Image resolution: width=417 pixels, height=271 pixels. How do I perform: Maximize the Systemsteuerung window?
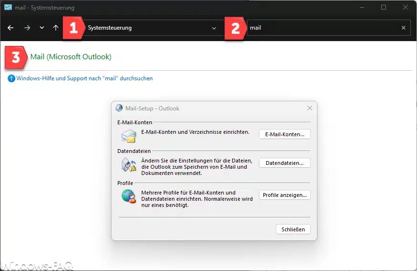click(x=383, y=7)
